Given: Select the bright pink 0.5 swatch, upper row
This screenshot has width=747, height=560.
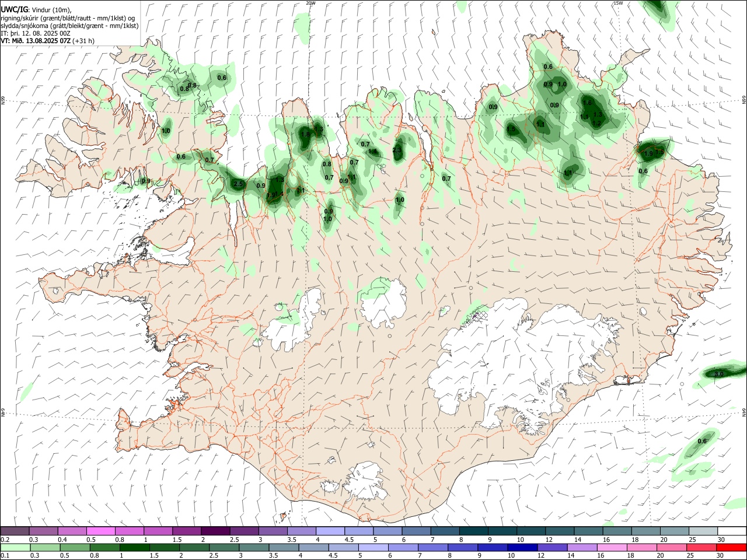Looking at the screenshot, I should pos(100,531).
